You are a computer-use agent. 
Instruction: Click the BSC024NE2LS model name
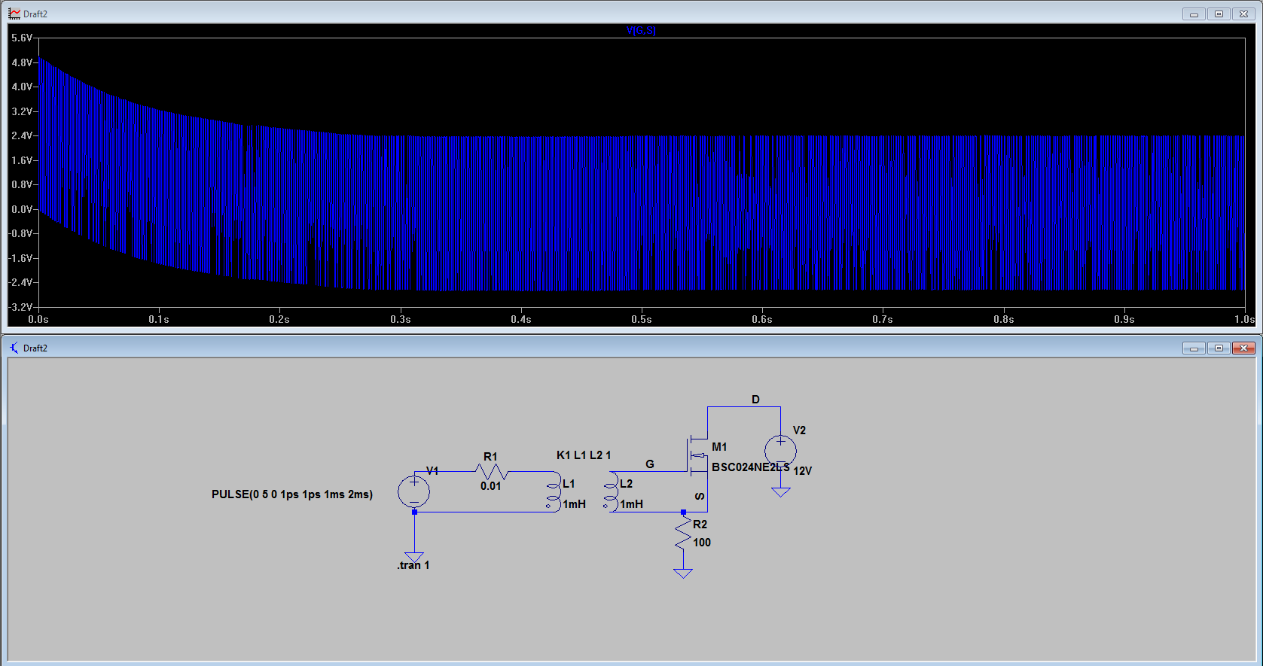[x=751, y=467]
